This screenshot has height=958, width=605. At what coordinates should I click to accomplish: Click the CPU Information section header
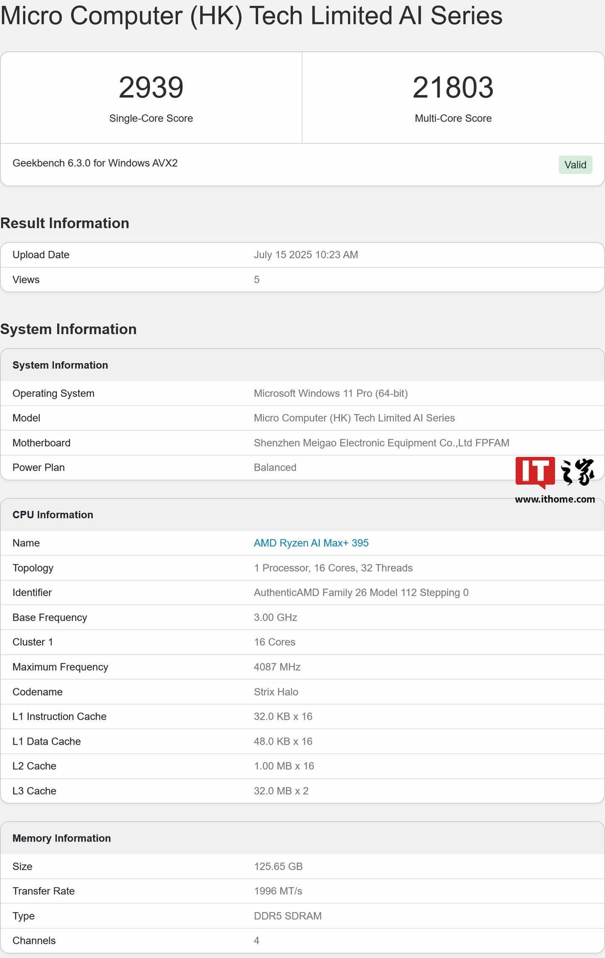pos(53,515)
